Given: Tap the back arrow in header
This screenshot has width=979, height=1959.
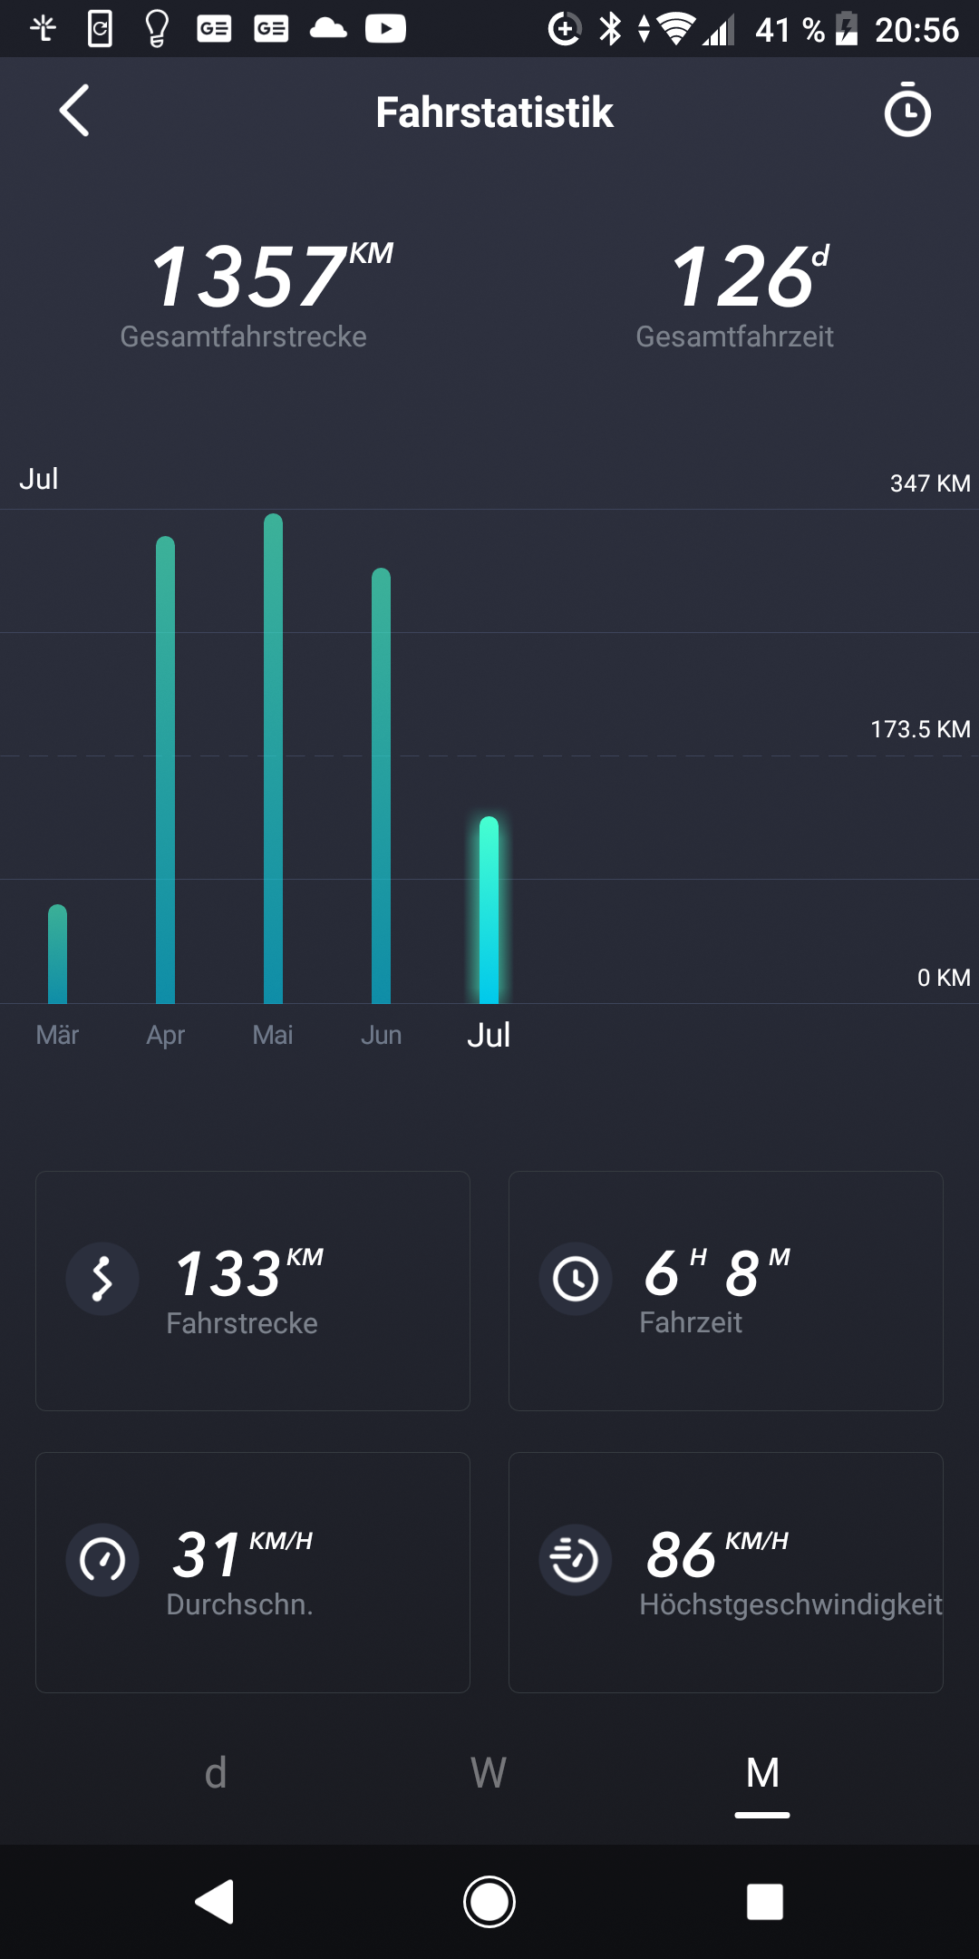Looking at the screenshot, I should (74, 111).
